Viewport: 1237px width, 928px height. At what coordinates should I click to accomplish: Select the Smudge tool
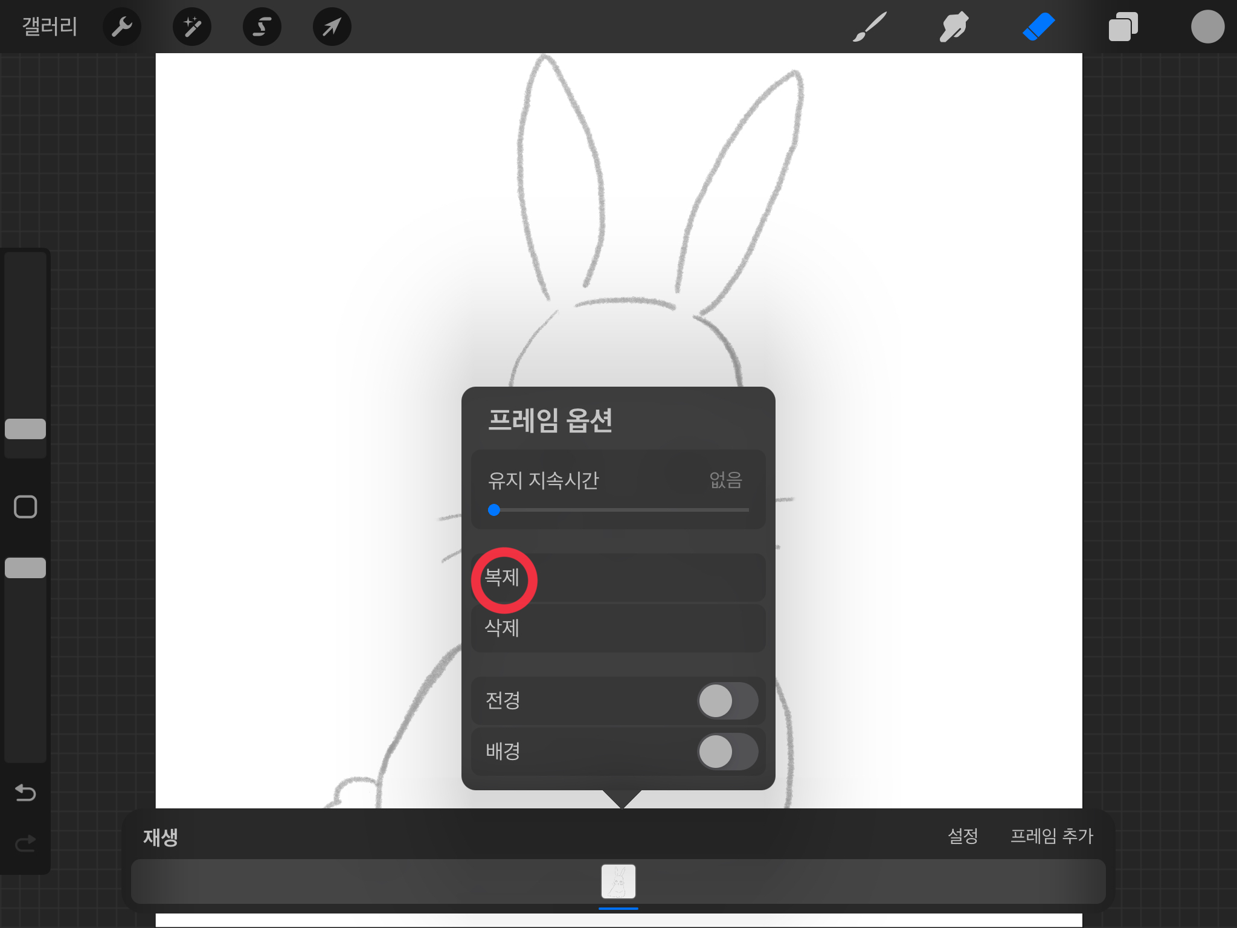click(954, 27)
